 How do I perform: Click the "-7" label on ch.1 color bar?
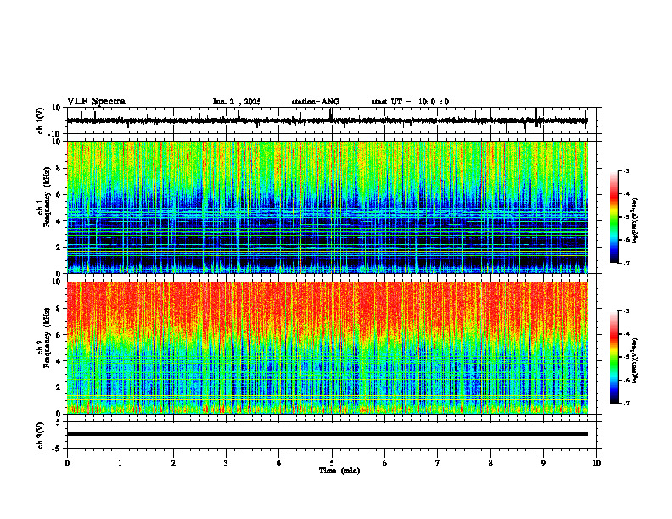click(626, 263)
